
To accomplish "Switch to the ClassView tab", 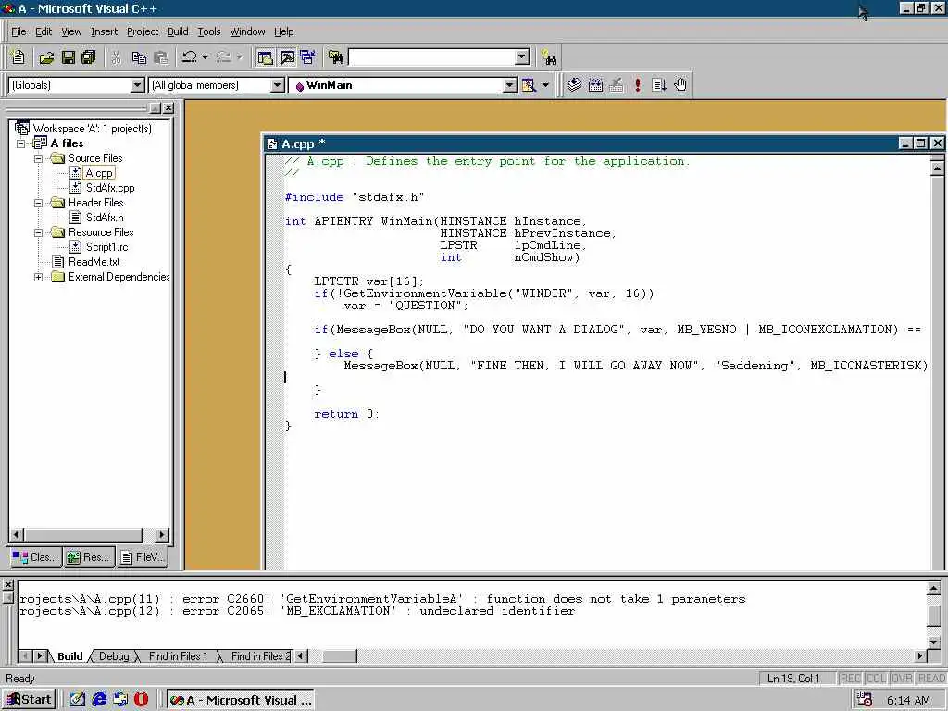I will 35,557.
